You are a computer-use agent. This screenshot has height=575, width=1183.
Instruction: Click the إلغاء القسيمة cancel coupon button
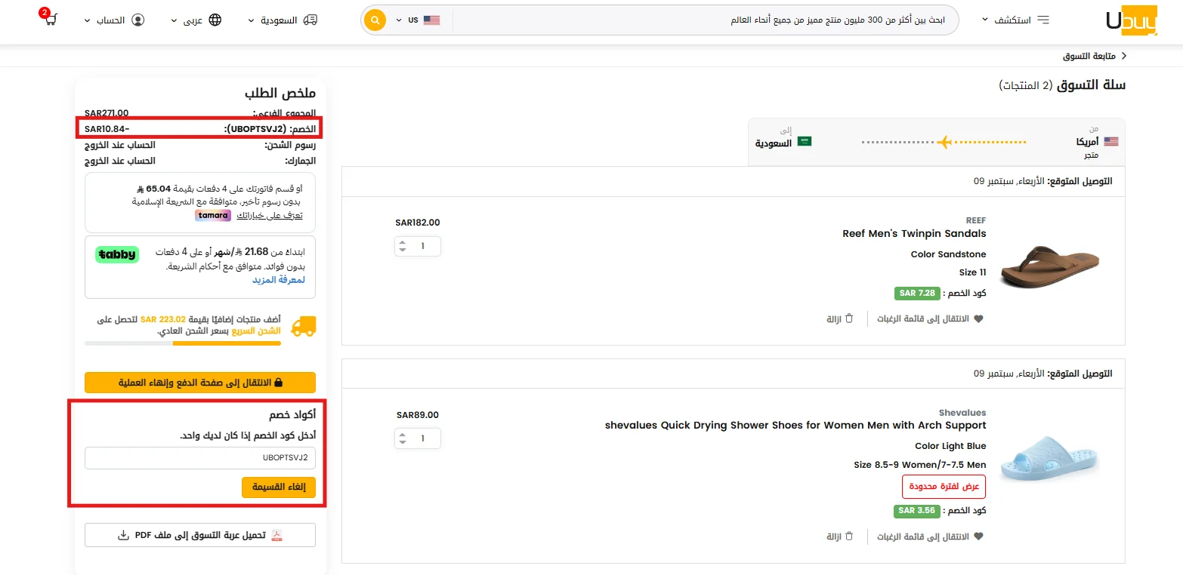tap(279, 487)
